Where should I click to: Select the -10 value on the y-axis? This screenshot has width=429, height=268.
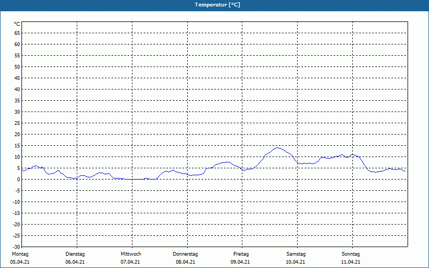pos(17,202)
